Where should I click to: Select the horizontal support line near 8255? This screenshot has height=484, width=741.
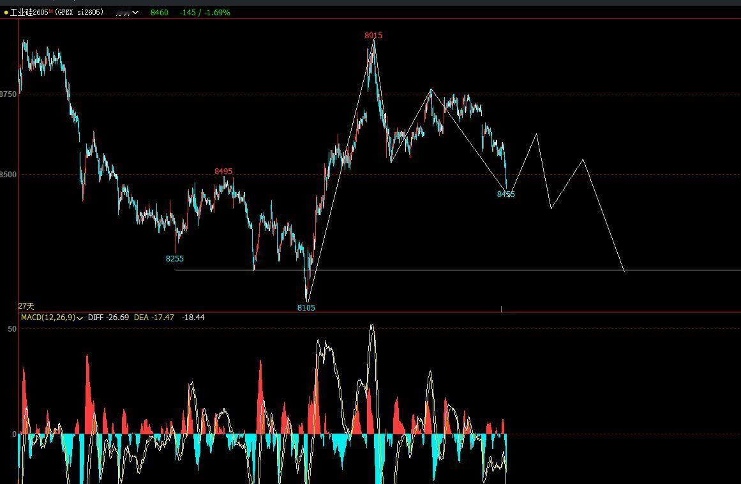point(458,270)
